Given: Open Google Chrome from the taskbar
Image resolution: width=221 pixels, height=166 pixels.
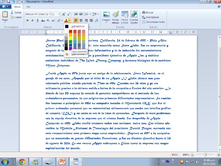Looking at the screenshot, I should 22,162.
